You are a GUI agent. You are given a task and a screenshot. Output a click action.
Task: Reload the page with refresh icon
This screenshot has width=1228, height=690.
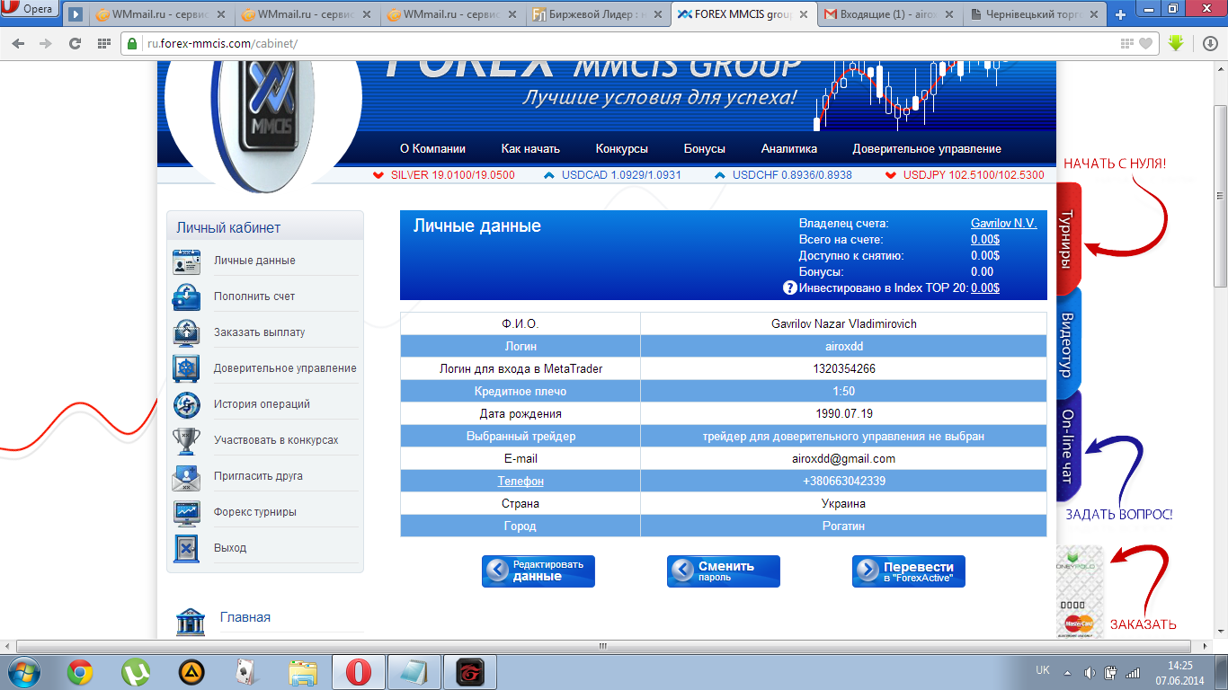tap(75, 43)
